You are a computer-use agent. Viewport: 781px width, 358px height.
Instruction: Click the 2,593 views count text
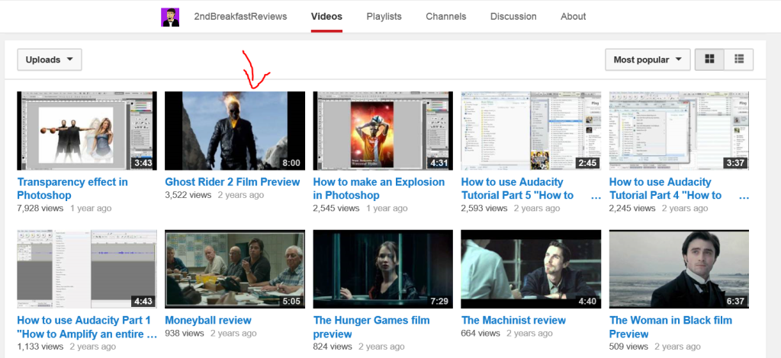coord(484,209)
